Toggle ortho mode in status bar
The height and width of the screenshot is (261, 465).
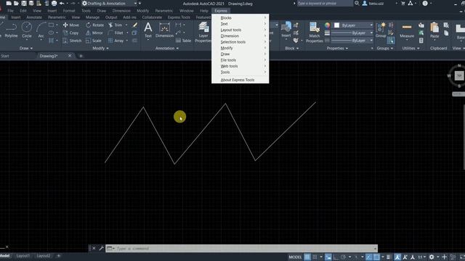336,257
